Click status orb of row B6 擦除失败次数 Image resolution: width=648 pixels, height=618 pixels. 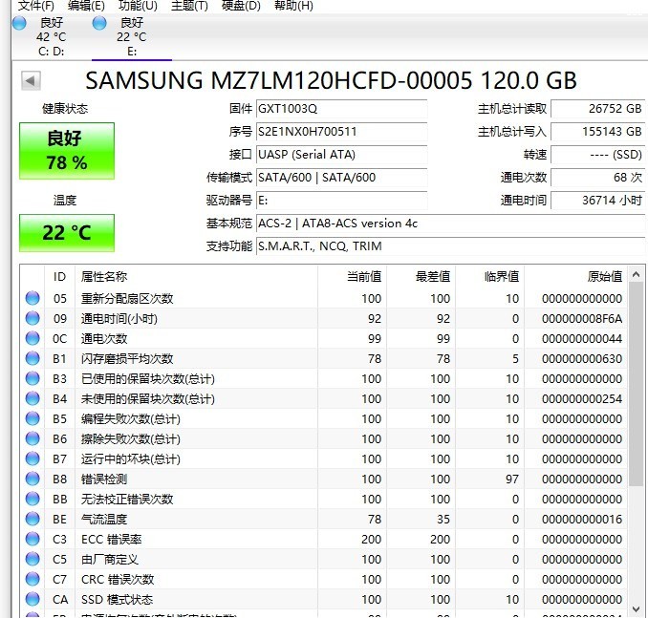coord(32,438)
